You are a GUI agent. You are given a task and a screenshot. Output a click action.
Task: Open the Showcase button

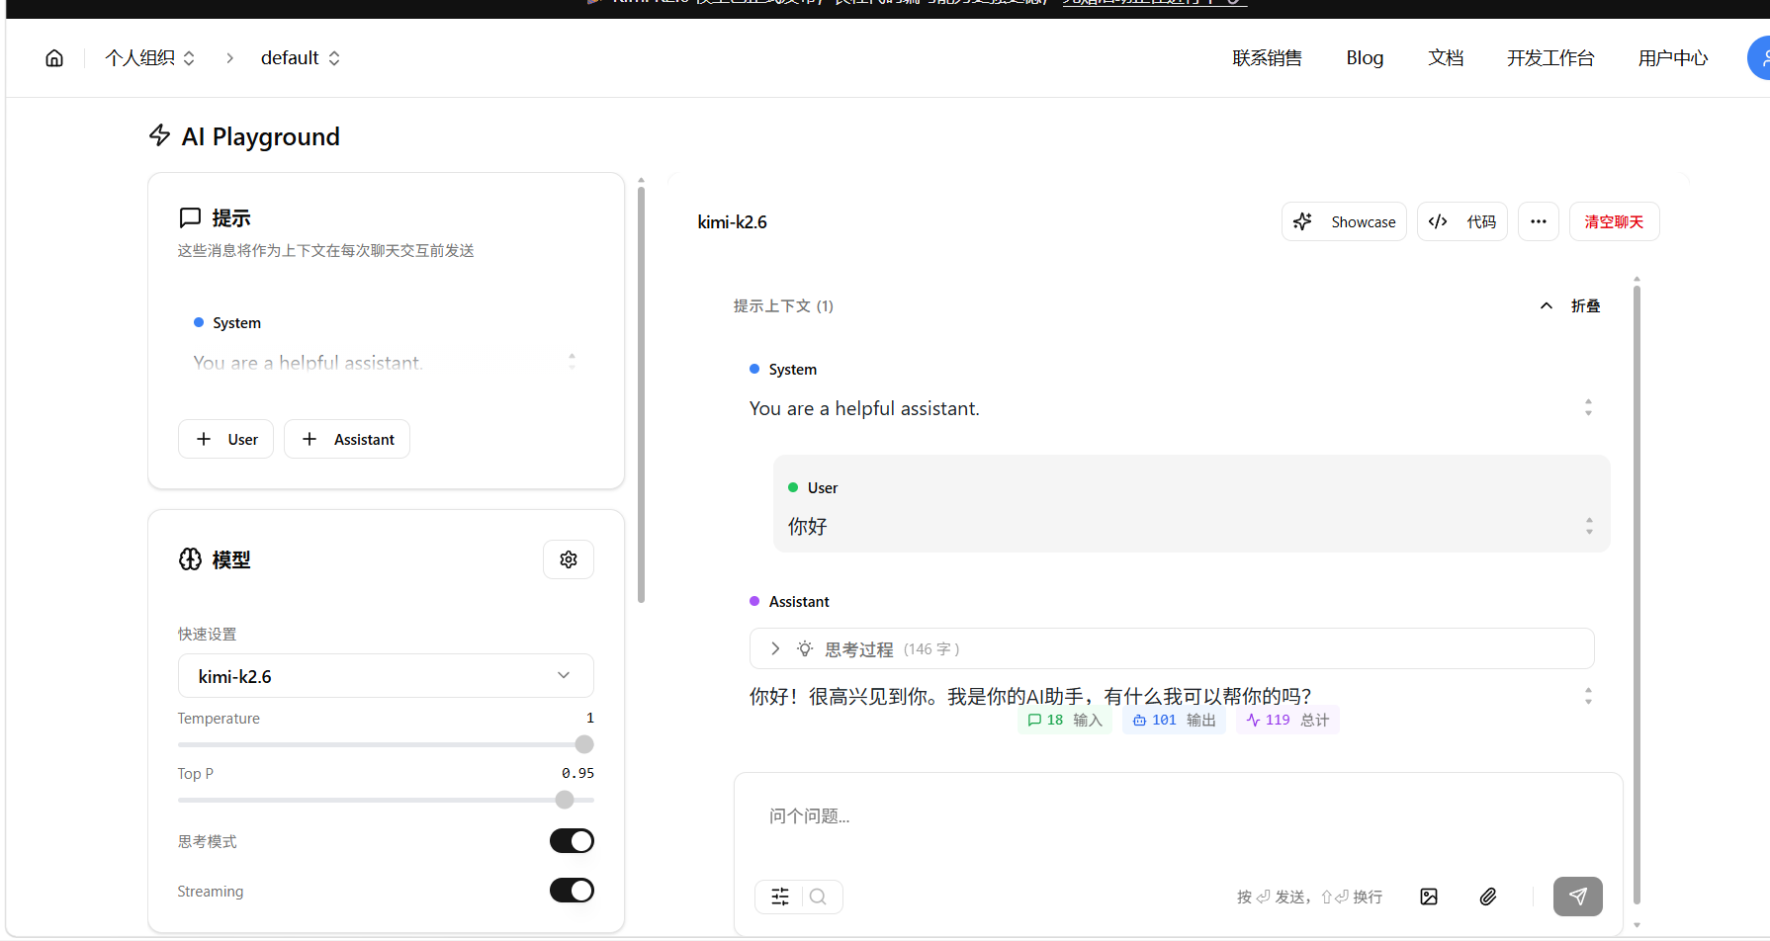click(1344, 221)
